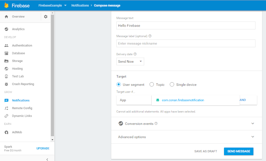Open Hosting in the sidebar
The image size is (266, 161).
17,68
